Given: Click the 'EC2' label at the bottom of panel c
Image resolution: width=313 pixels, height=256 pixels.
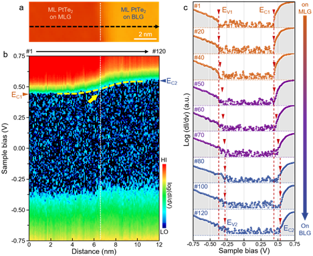Looking at the screenshot, I should coord(288,229).
